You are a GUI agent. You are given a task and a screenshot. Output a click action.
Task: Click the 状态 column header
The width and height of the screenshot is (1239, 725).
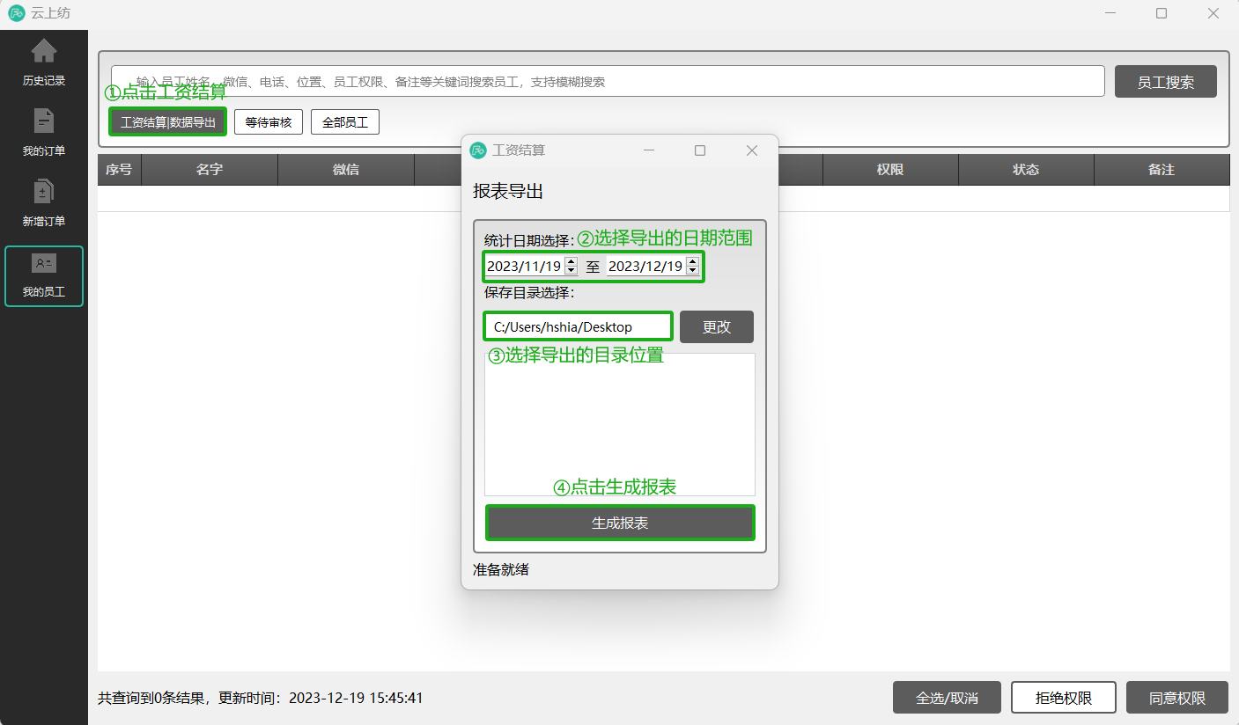click(x=1026, y=170)
